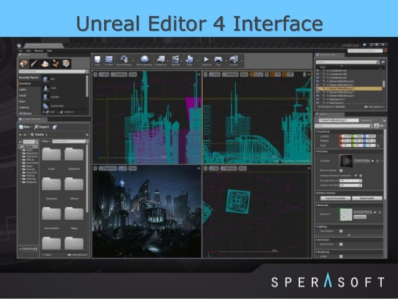Toggle the Cast Shadow checkbox

click(341, 231)
